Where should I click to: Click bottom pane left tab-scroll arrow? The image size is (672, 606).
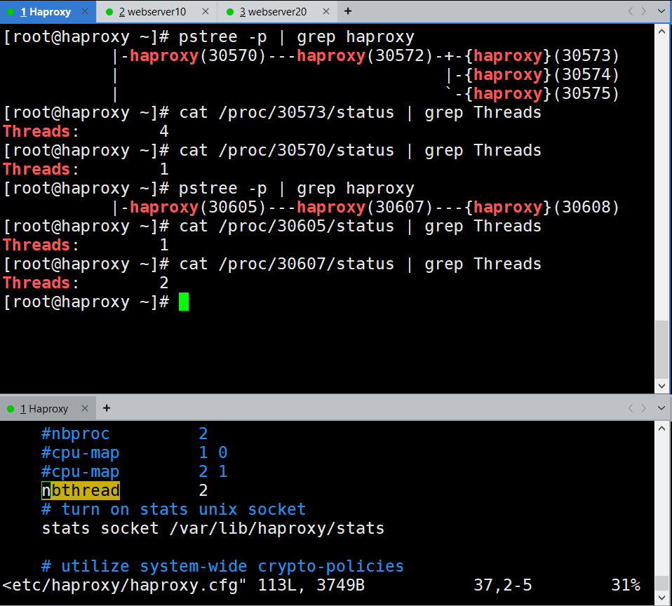631,408
